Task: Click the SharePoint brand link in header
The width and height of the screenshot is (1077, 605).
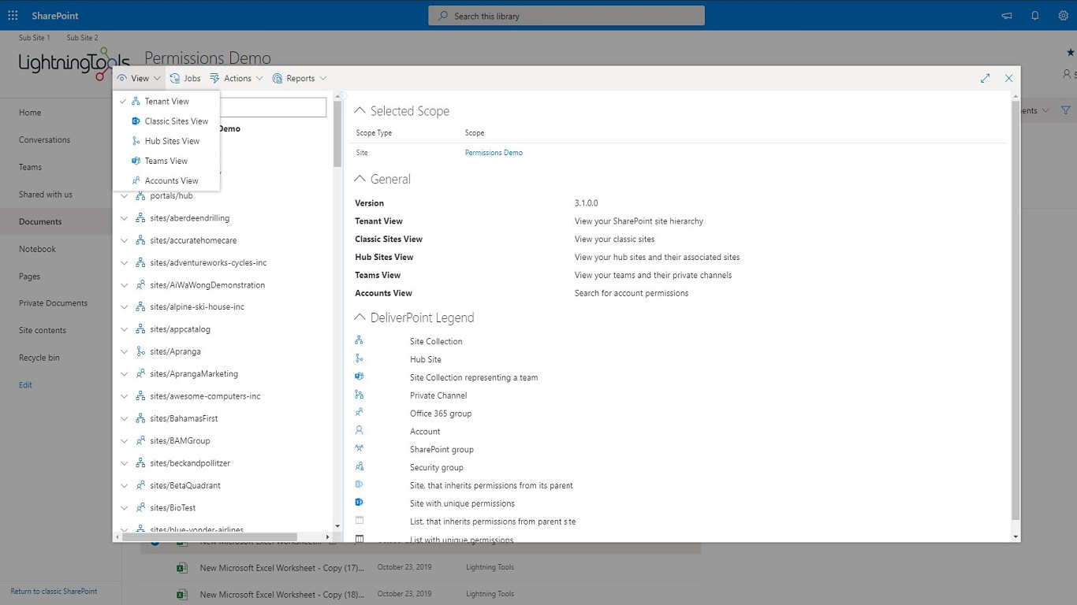Action: (55, 16)
